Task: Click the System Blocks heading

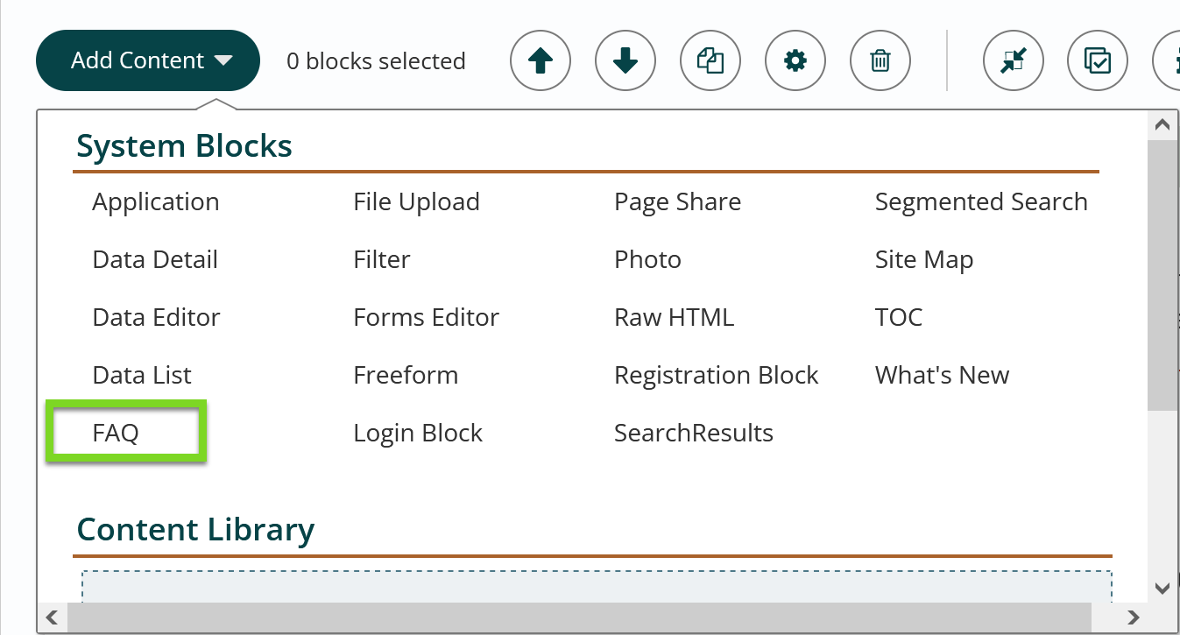Action: point(184,145)
